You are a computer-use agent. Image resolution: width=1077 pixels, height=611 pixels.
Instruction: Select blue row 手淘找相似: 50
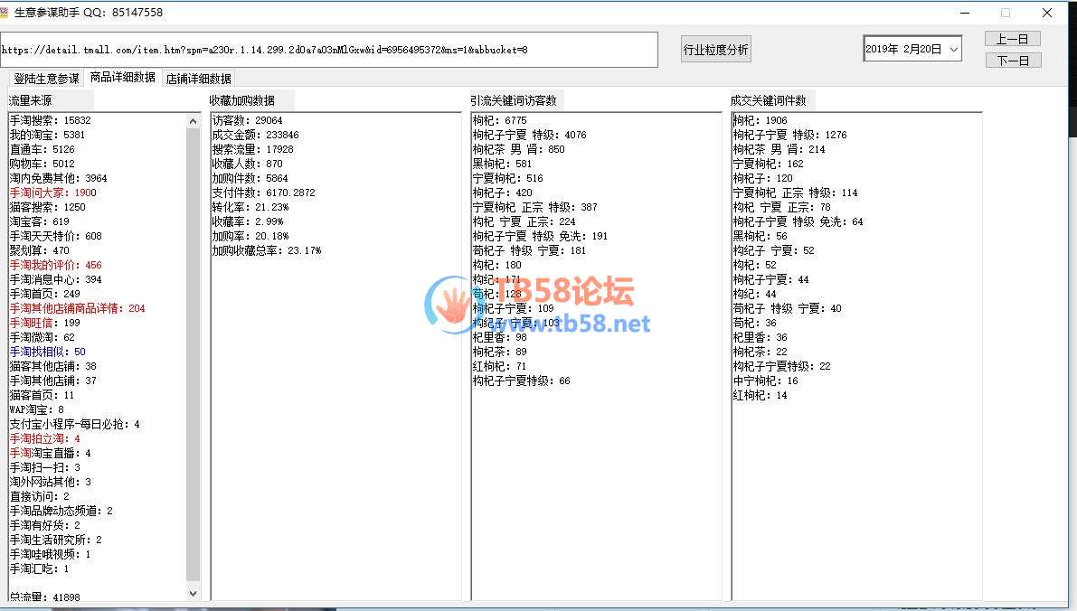(x=47, y=352)
